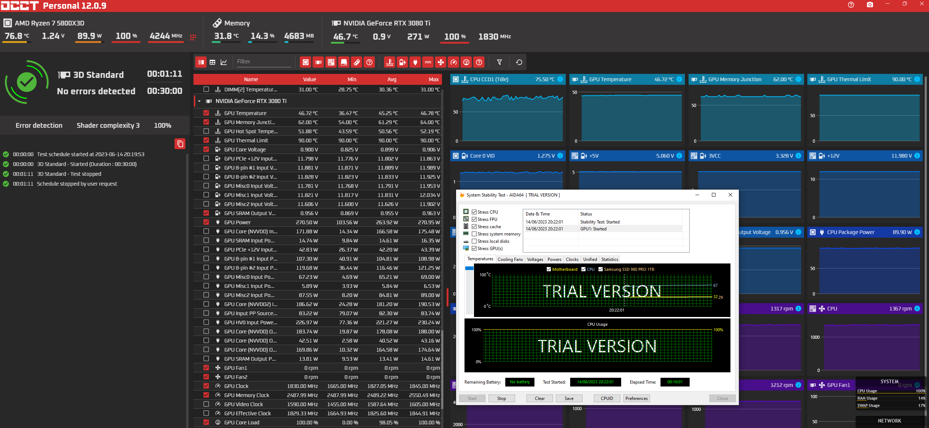Uncheck Motherboard temperature graph line in AIDA64
The height and width of the screenshot is (428, 929).
tap(549, 269)
